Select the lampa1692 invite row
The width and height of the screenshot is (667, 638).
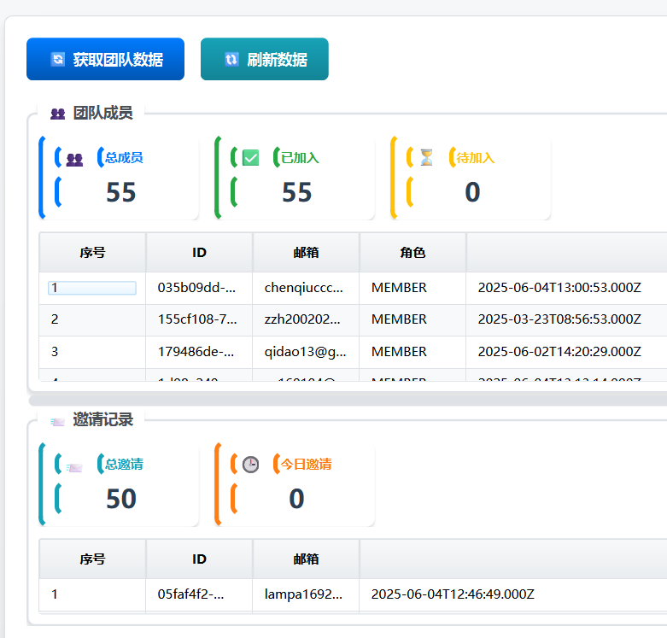[x=353, y=594]
